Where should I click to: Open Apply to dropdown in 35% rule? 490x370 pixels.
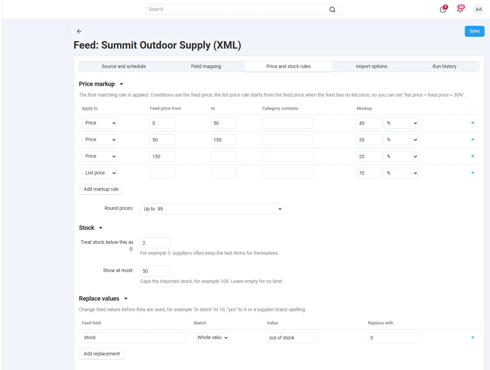coord(99,140)
